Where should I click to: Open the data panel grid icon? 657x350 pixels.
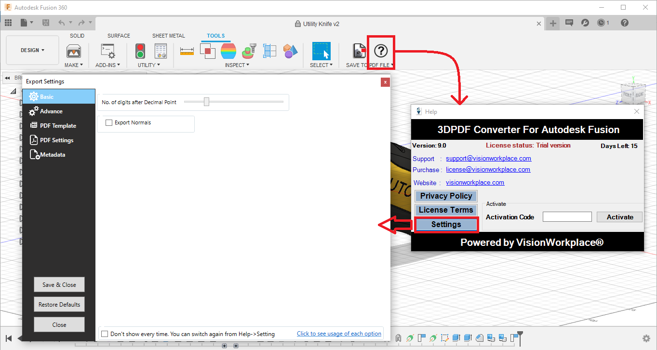click(x=8, y=23)
